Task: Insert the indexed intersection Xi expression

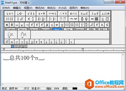Action: click(24, 35)
